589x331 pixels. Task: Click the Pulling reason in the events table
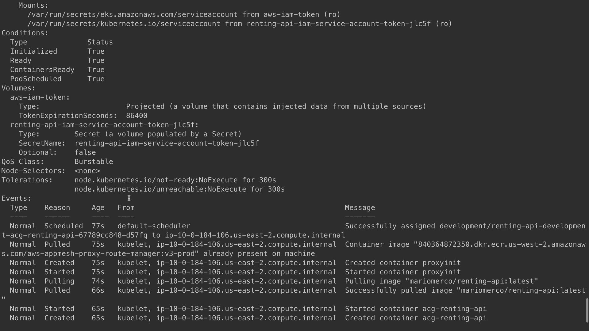(x=59, y=281)
